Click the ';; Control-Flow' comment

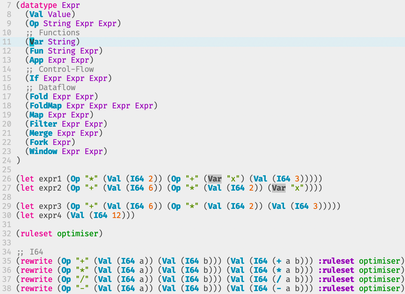click(x=59, y=69)
